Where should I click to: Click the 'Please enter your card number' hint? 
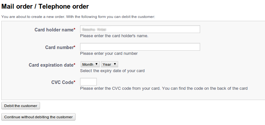(109, 54)
